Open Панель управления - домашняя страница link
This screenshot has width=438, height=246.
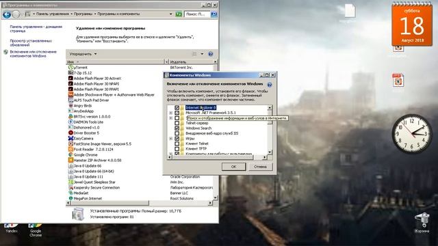coord(36,29)
